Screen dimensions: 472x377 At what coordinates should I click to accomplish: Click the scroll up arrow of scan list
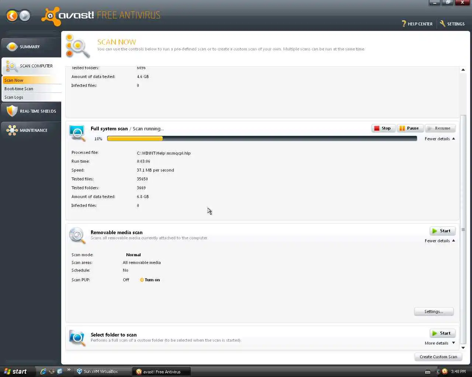[x=463, y=70]
